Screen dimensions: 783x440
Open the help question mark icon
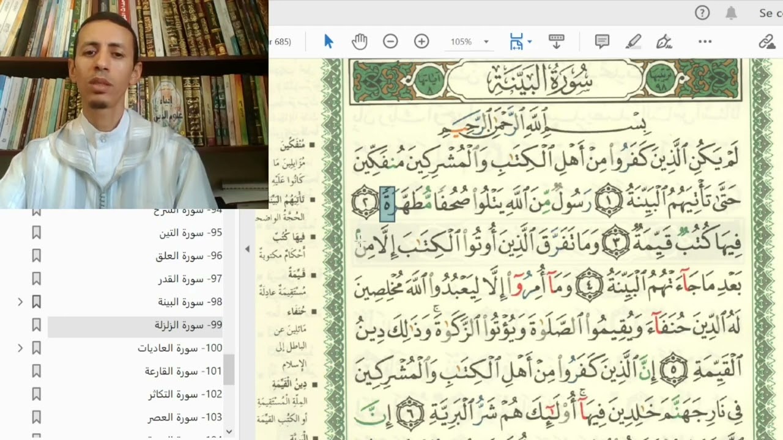pyautogui.click(x=702, y=13)
